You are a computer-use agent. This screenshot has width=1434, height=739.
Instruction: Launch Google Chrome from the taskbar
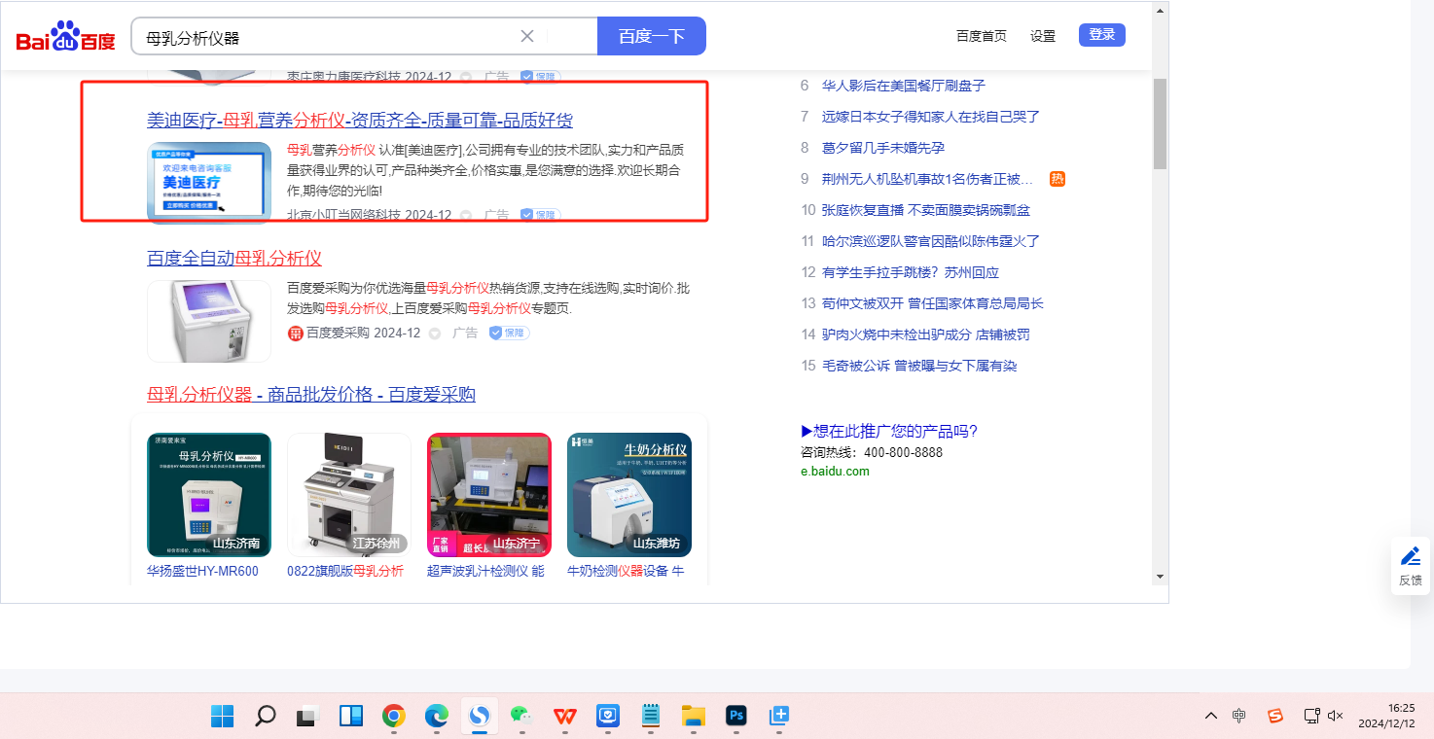tap(394, 717)
